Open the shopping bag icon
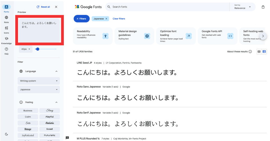This screenshot has height=141, width=270. tap(263, 7)
